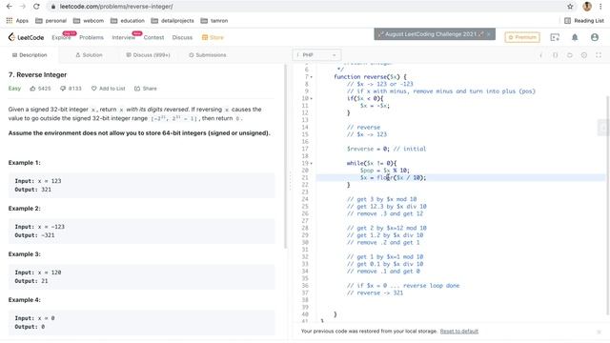Click the 'function reverse($x) {' line
Viewport: 610px width, 343px height.
coord(370,76)
